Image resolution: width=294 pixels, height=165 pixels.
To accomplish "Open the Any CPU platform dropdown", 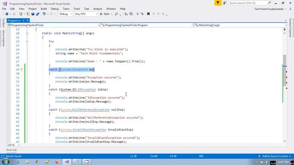I will [86, 14].
